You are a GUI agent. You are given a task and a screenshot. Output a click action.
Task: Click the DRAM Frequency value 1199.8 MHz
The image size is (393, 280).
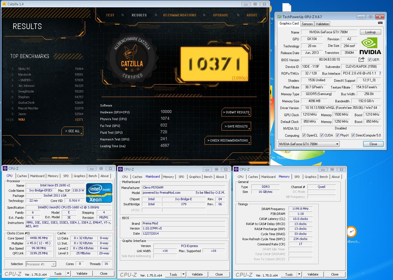click(300, 209)
